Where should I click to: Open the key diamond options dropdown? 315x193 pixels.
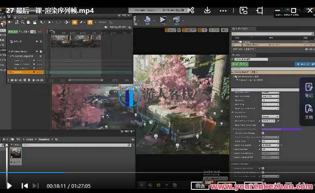click(66, 22)
